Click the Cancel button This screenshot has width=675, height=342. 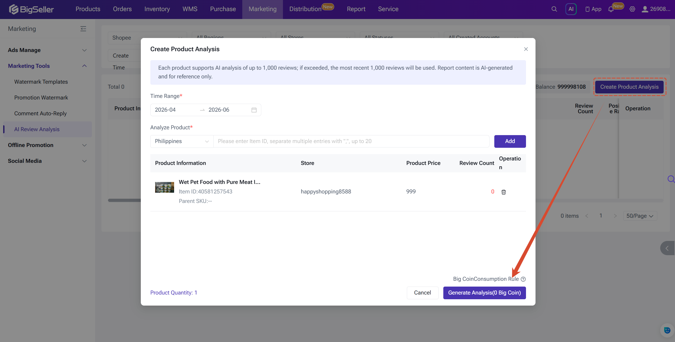tap(422, 293)
